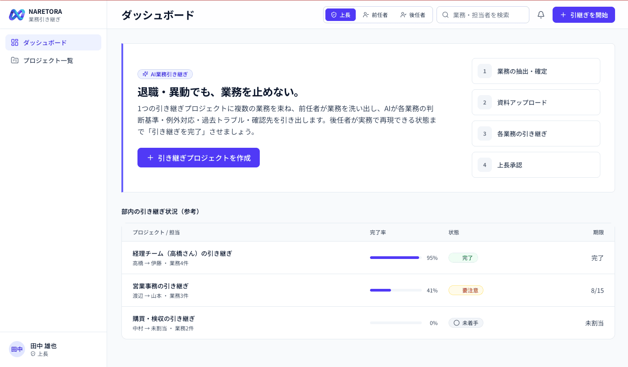This screenshot has height=367, width=628.
Task: Click the dashboard grid icon in sidebar
Action: (x=15, y=42)
